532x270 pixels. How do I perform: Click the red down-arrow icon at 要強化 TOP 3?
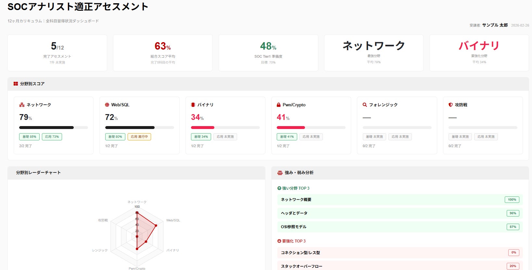tap(279, 241)
